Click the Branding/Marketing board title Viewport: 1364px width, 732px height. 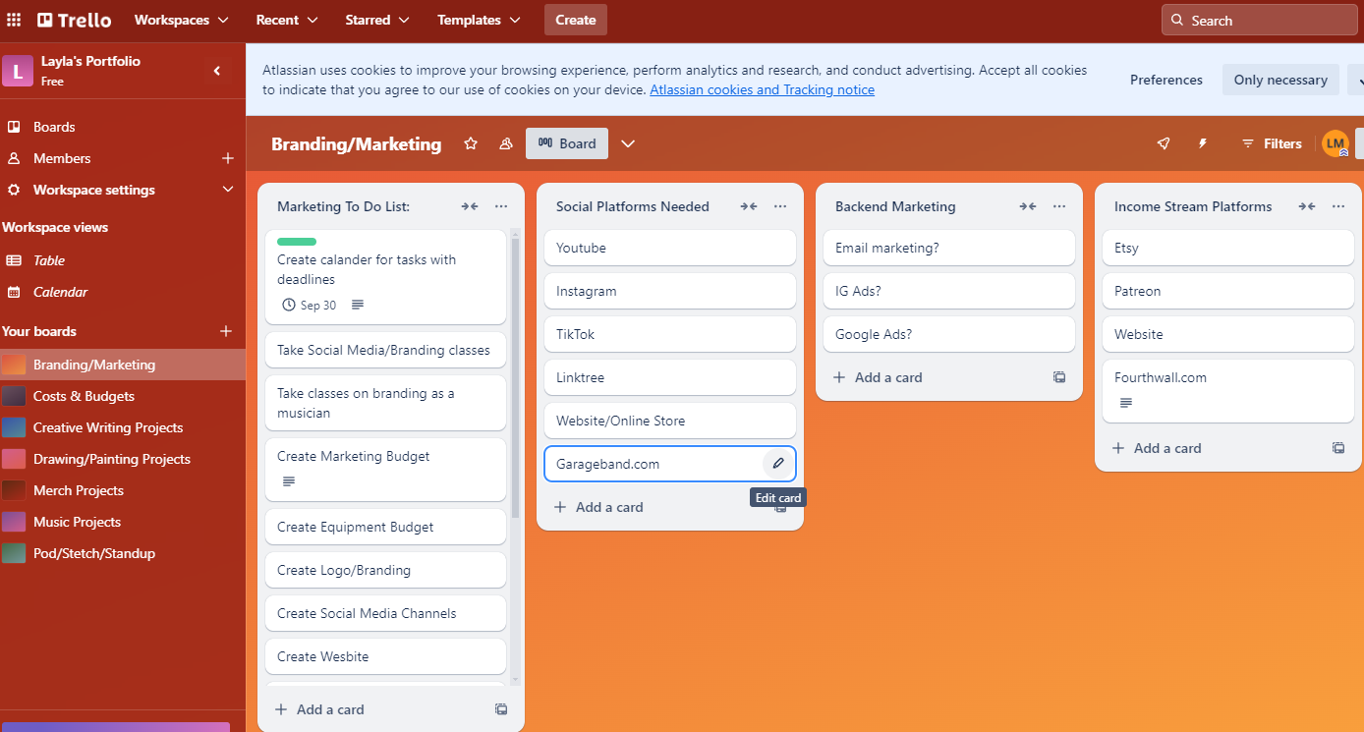357,143
